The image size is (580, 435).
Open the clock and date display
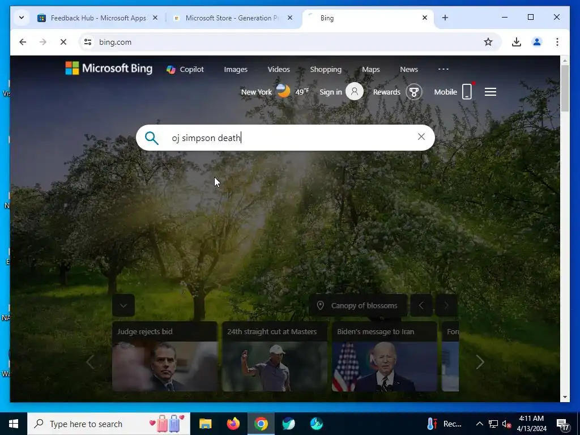click(x=531, y=424)
